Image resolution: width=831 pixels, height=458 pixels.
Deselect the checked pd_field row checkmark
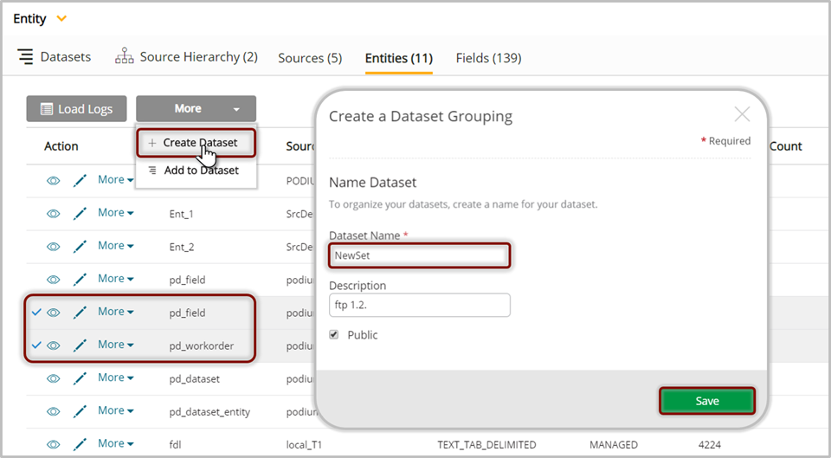pos(35,312)
